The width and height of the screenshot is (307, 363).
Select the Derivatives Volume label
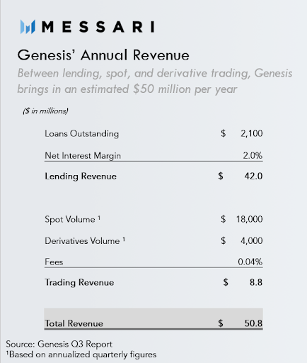(x=85, y=241)
